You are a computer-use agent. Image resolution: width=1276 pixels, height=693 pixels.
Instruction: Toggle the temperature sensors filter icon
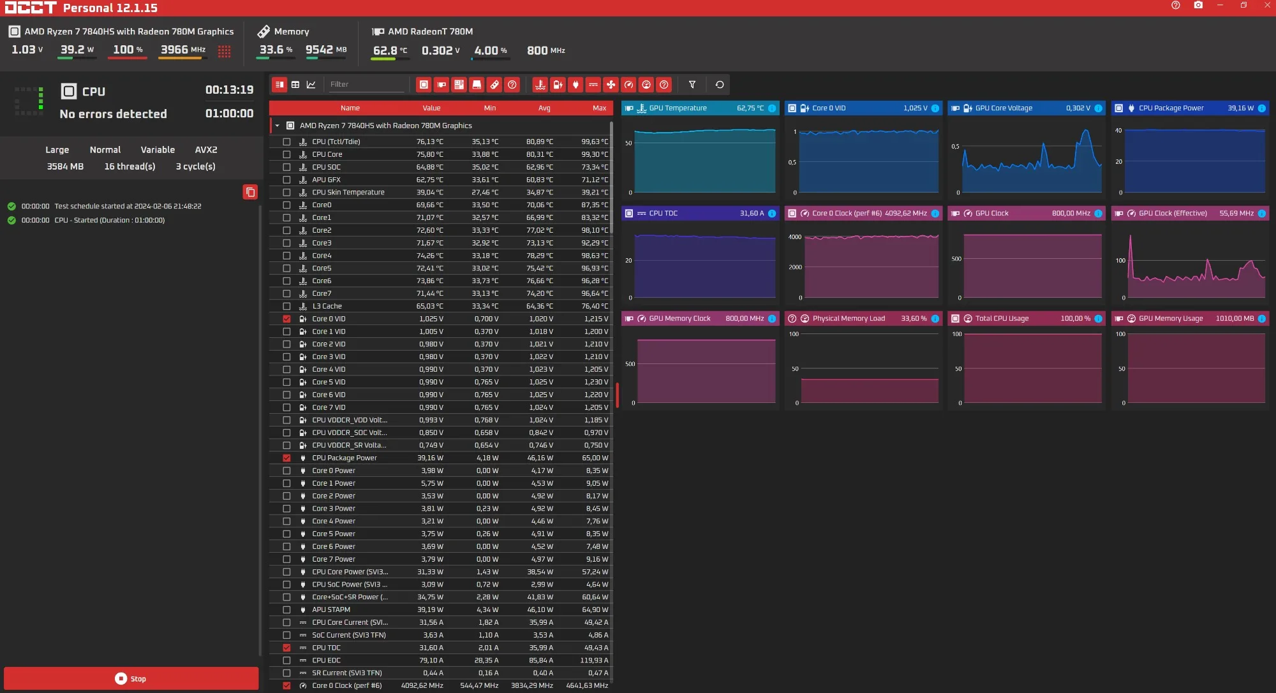540,85
